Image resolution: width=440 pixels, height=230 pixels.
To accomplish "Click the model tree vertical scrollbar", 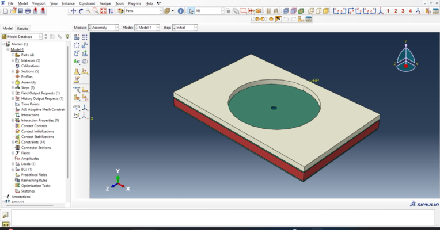I will pos(67,112).
